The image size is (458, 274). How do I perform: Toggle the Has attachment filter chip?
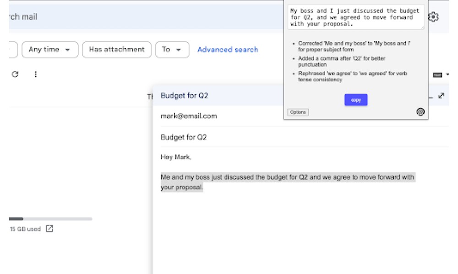pos(117,49)
